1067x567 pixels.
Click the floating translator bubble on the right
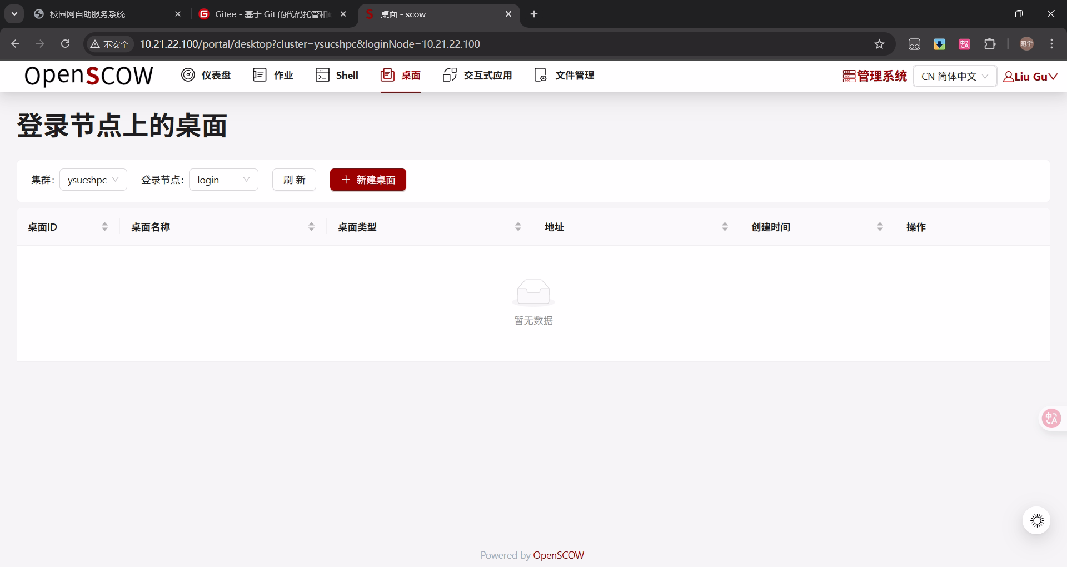point(1051,418)
